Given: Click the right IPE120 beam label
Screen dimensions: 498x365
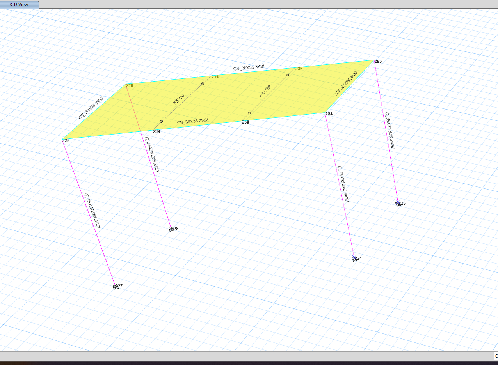Looking at the screenshot, I should [x=265, y=91].
